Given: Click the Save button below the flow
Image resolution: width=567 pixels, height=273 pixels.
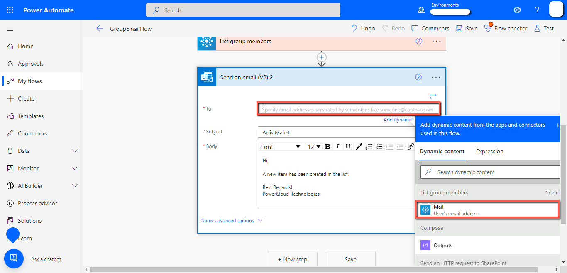Looking at the screenshot, I should tap(351, 259).
